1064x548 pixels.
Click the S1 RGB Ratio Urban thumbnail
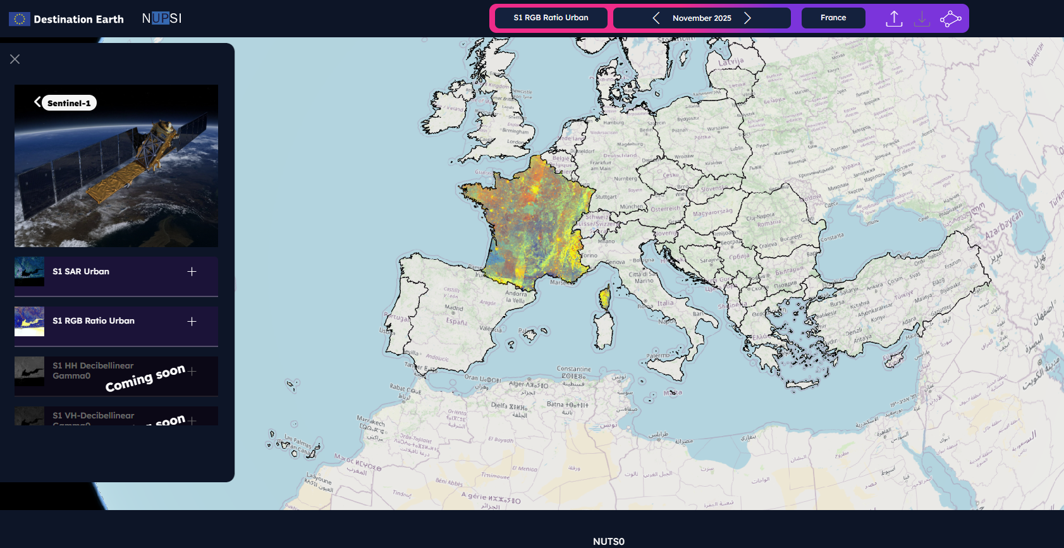tap(29, 321)
